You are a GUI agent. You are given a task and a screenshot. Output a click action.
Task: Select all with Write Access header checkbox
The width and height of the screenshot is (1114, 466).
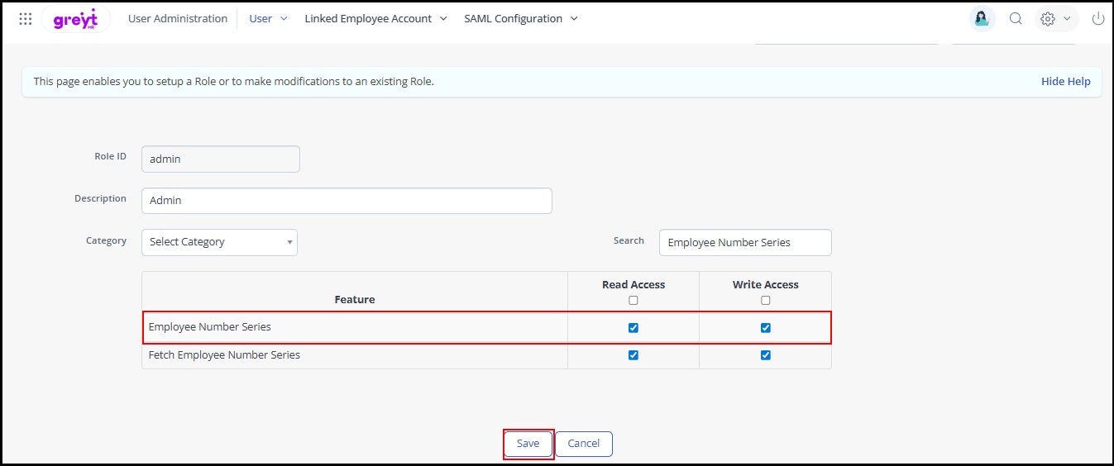point(766,300)
